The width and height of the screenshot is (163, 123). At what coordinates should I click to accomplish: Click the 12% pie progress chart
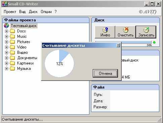pyautogui.click(x=59, y=64)
